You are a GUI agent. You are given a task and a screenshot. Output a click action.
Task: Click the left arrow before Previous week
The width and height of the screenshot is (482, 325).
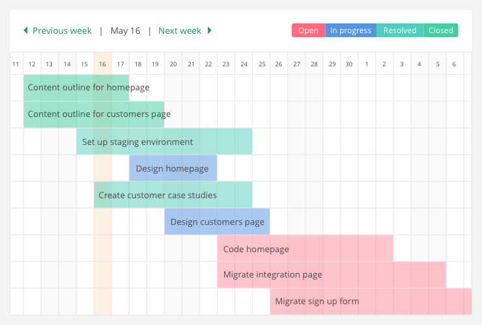[x=25, y=31]
